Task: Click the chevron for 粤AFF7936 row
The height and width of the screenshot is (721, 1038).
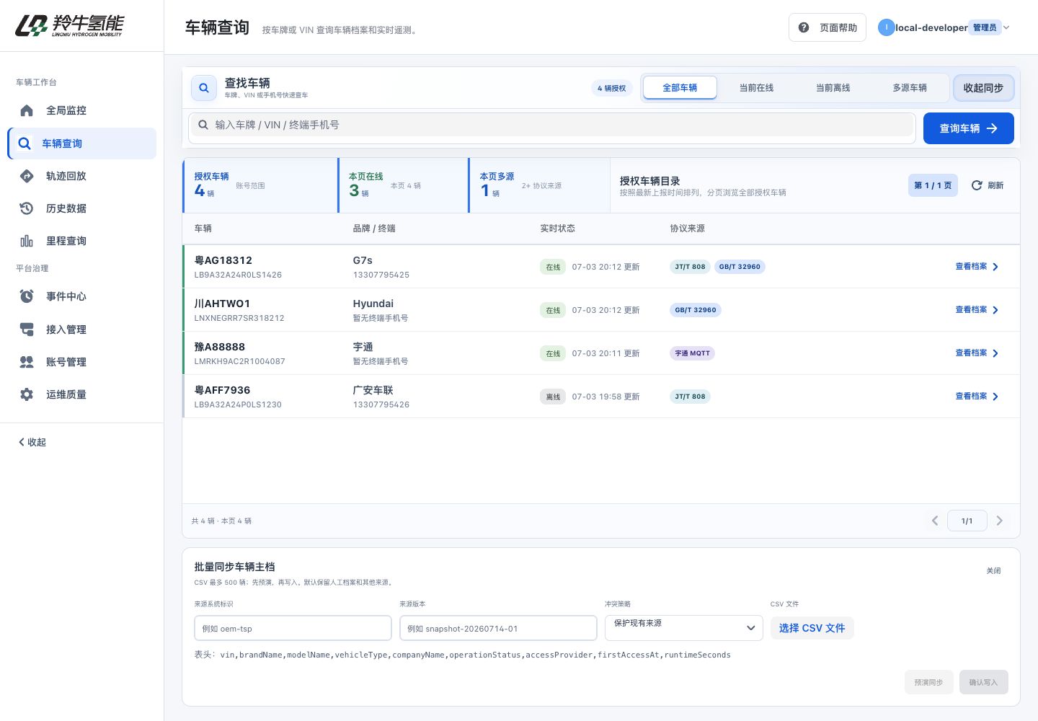Action: [x=995, y=397]
